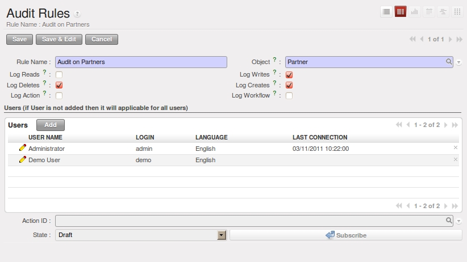Edit pencil icon for Demo User row
This screenshot has height=262, width=467.
click(x=22, y=159)
